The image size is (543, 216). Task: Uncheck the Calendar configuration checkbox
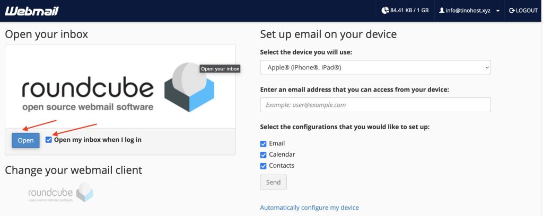coord(264,155)
